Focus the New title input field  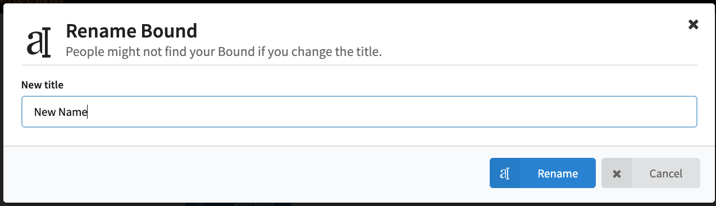tap(359, 112)
